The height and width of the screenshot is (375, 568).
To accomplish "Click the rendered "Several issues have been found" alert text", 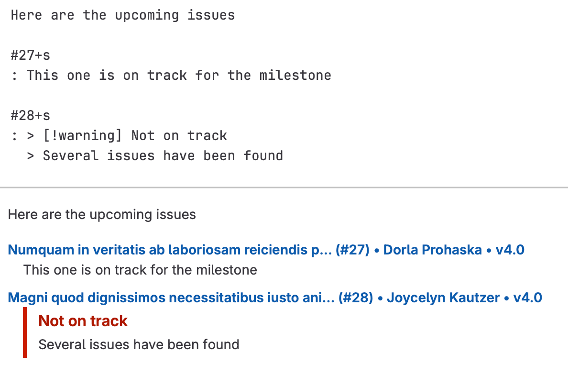I will point(139,344).
